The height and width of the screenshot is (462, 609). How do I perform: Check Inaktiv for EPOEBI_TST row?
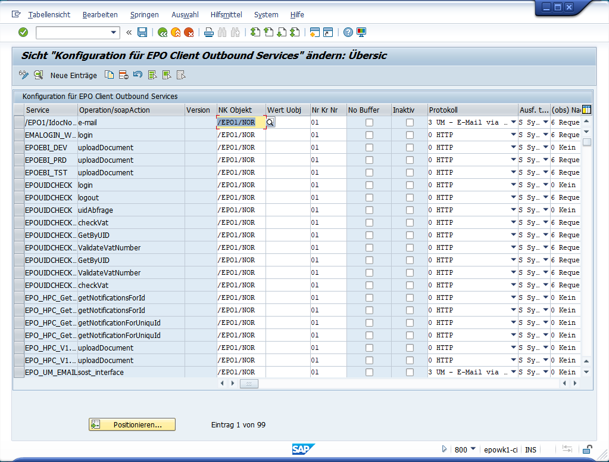pos(410,172)
